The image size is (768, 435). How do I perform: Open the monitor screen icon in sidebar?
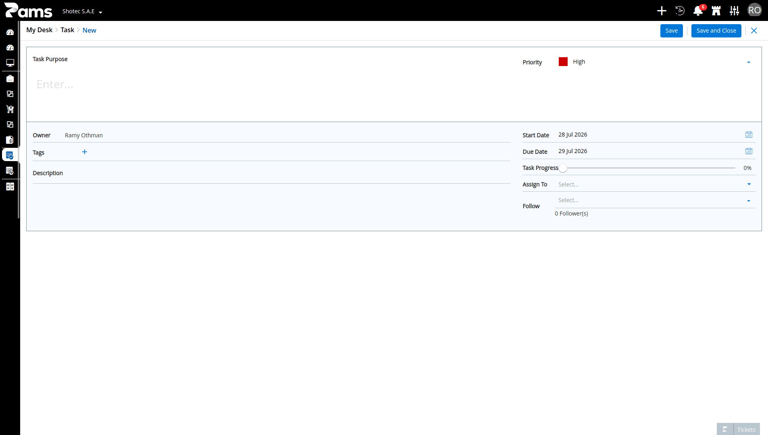click(10, 63)
